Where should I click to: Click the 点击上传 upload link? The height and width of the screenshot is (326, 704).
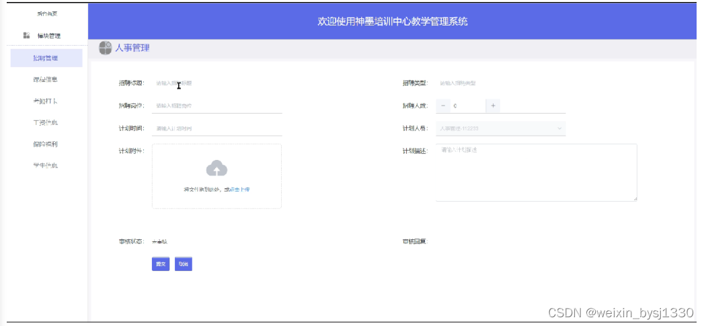click(x=240, y=190)
